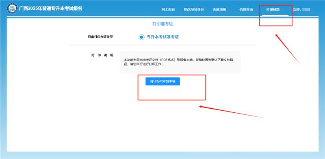Open the 打印材料 tab
This screenshot has width=325, height=159.
(273, 9)
